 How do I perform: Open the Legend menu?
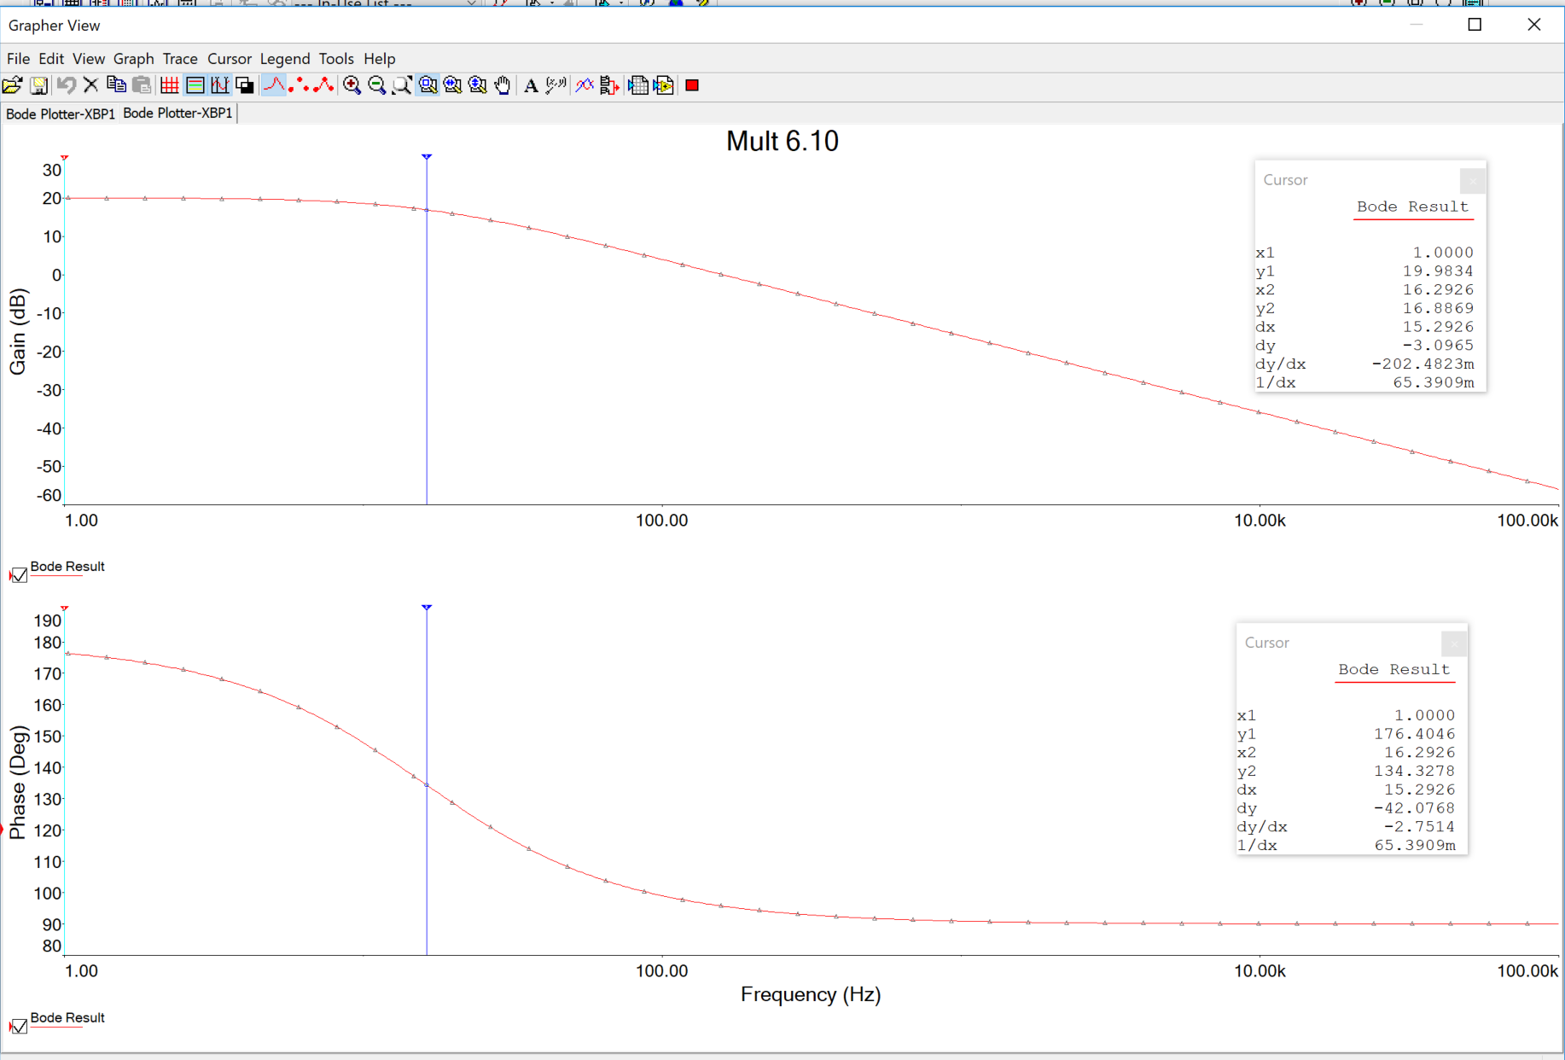(284, 59)
